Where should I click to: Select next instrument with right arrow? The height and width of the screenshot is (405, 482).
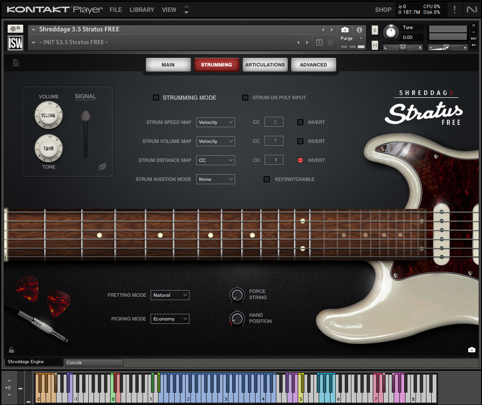(x=331, y=29)
